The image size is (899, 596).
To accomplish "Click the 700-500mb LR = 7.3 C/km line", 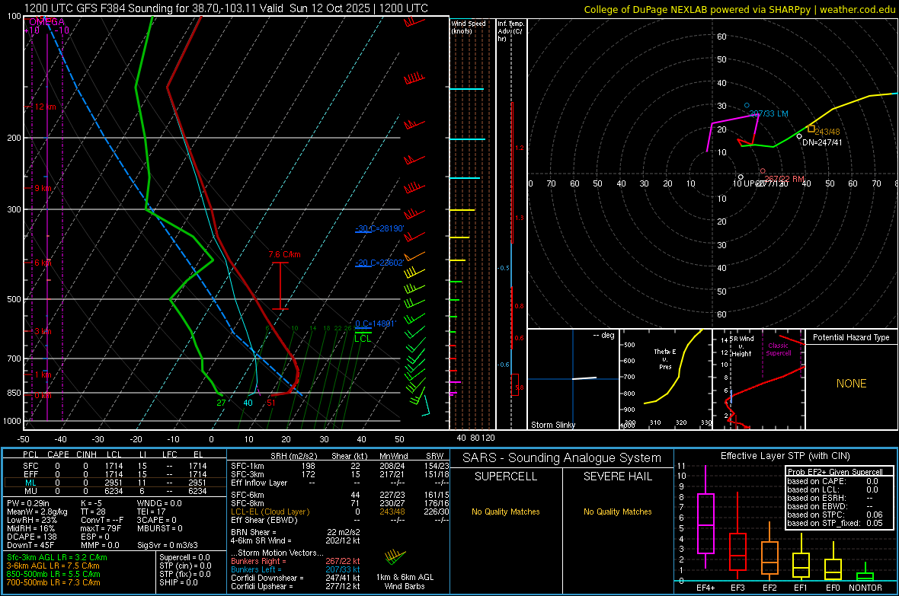I will coord(53,582).
